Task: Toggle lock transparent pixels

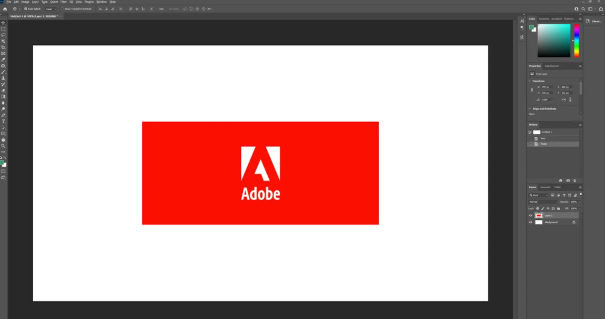Action: 538,208
